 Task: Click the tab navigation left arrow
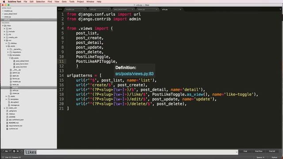pos(59,9)
